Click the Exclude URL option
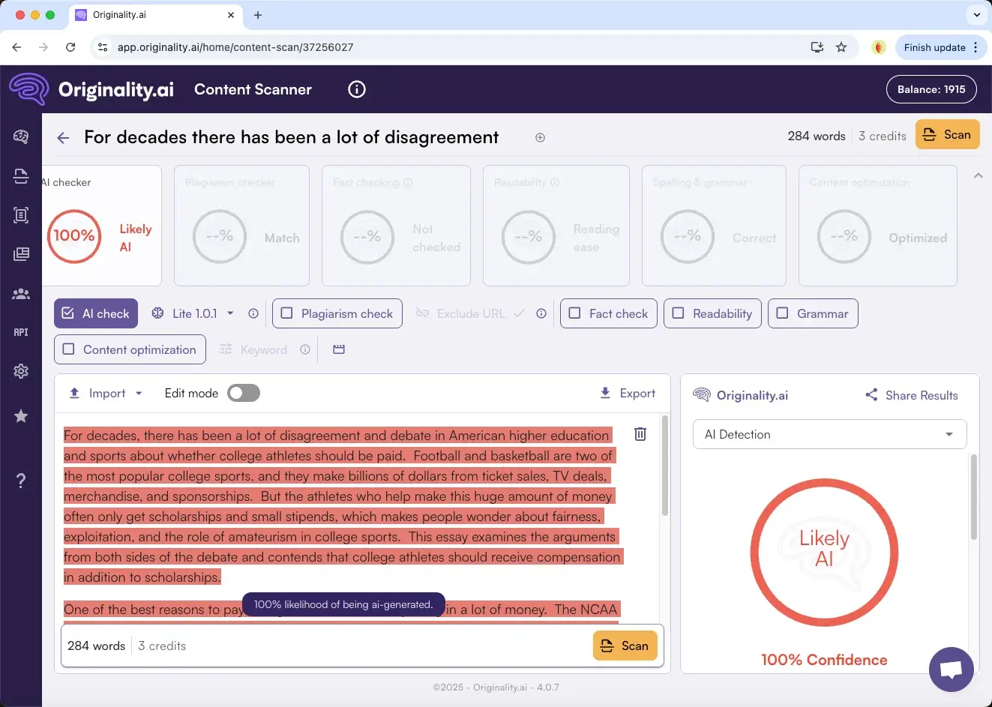Image resolution: width=992 pixels, height=707 pixels. 470,313
